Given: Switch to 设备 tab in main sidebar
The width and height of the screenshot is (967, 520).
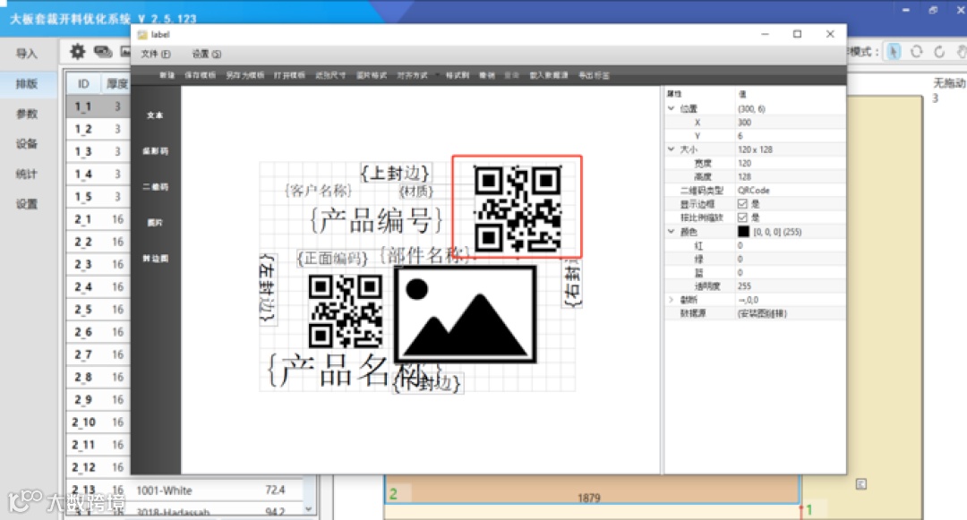Looking at the screenshot, I should [27, 143].
